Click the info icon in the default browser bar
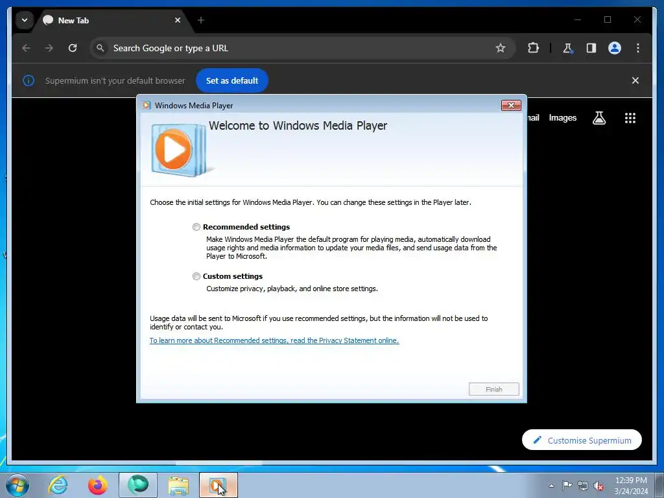This screenshot has width=664, height=498. (29, 80)
